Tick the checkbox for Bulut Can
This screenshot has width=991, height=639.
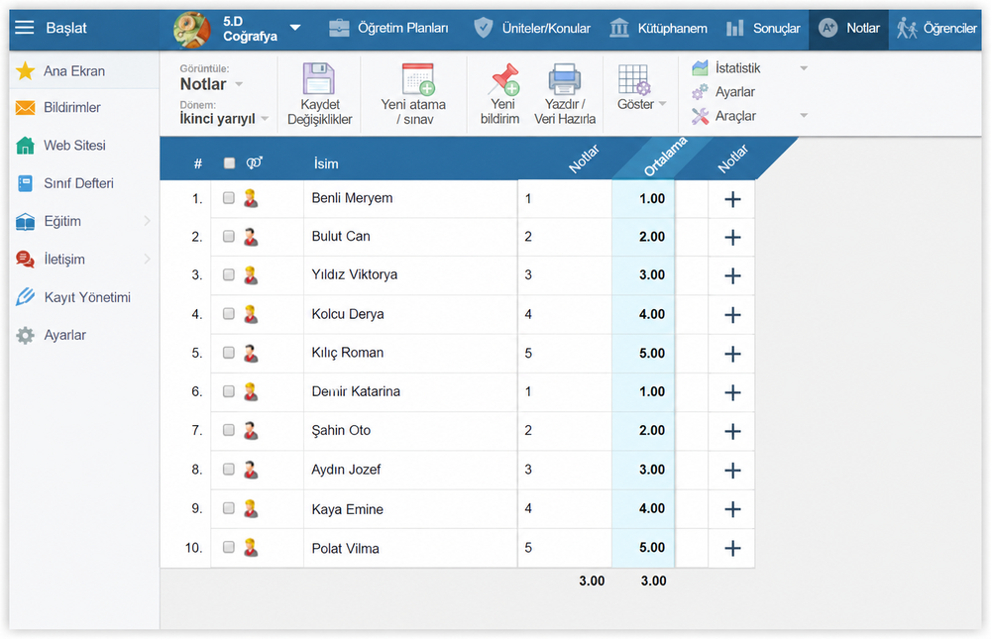pos(229,237)
